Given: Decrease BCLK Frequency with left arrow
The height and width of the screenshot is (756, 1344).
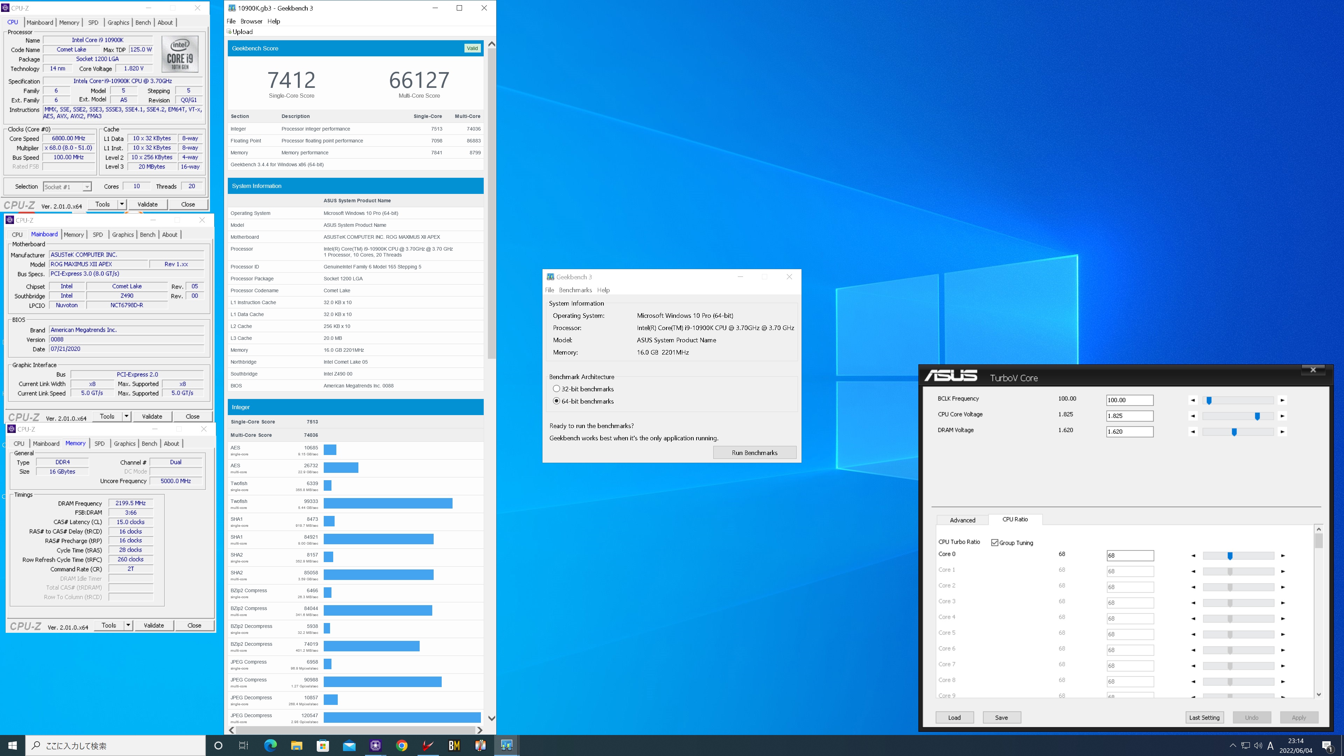Looking at the screenshot, I should click(x=1193, y=400).
